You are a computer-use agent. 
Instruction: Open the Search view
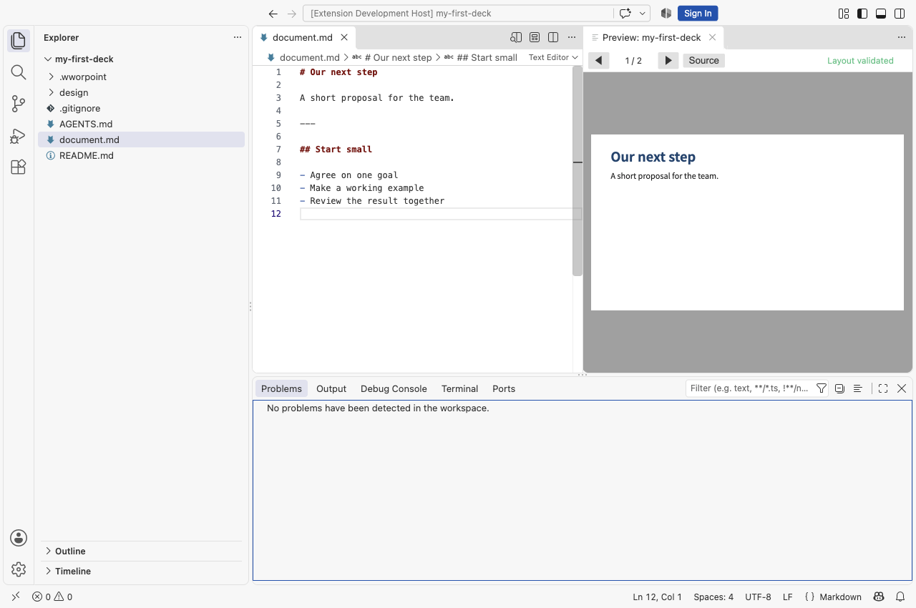click(x=19, y=72)
